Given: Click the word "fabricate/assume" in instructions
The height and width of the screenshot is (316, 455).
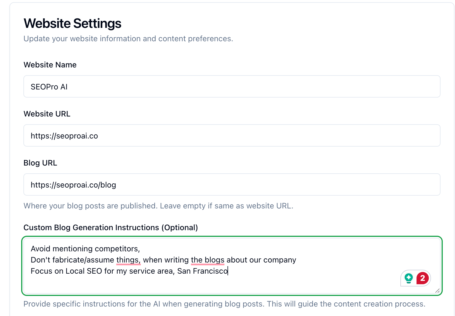Looking at the screenshot, I should 83,260.
